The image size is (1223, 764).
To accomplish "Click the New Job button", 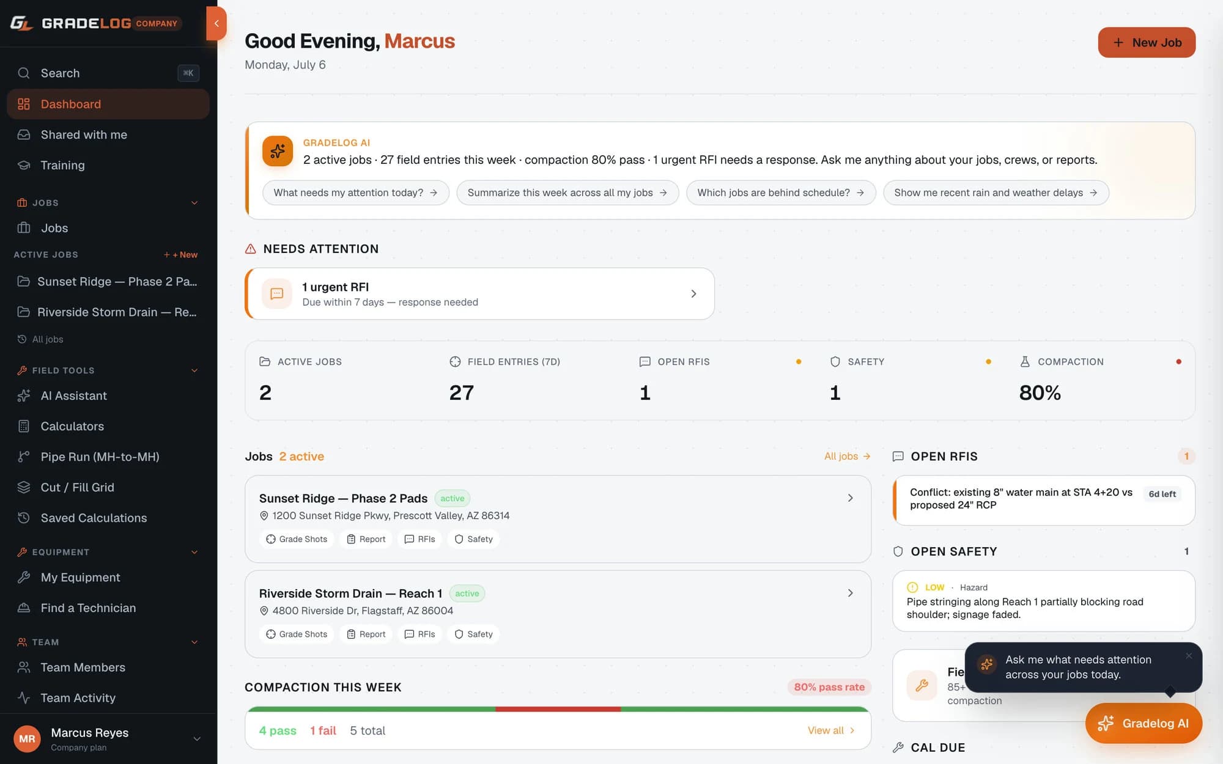I will (x=1147, y=42).
